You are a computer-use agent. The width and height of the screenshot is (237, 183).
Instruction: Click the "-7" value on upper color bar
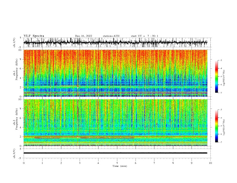[x=221, y=93]
